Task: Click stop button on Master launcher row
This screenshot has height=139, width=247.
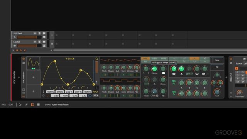Action: point(52,44)
